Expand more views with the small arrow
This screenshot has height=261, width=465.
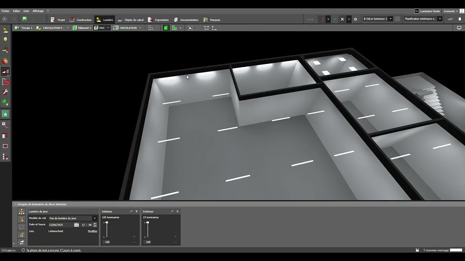(x=181, y=28)
